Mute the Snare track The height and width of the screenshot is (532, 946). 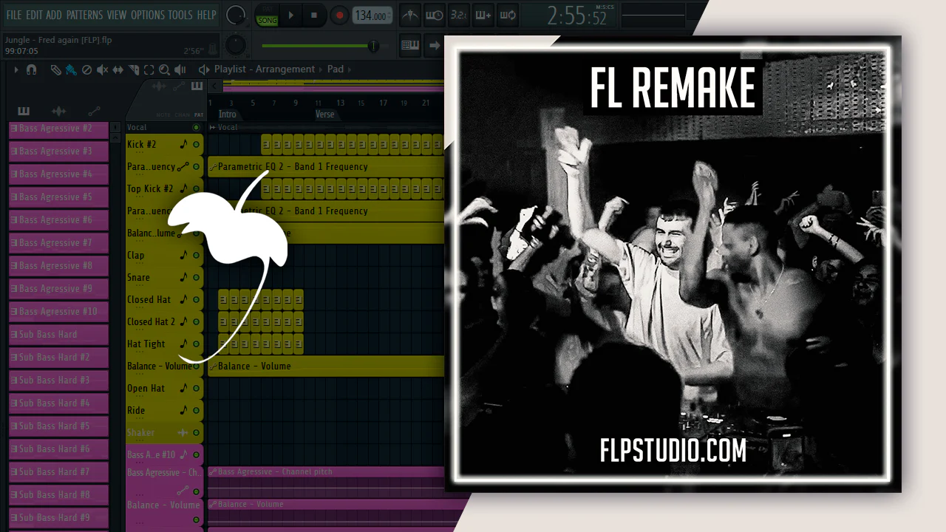[196, 278]
